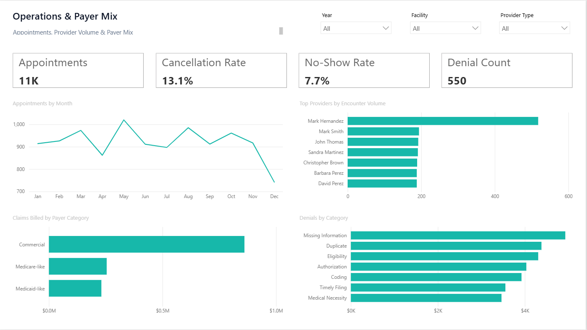Click the Sandra Martinez provider bar
The height and width of the screenshot is (330, 587).
[x=383, y=152]
